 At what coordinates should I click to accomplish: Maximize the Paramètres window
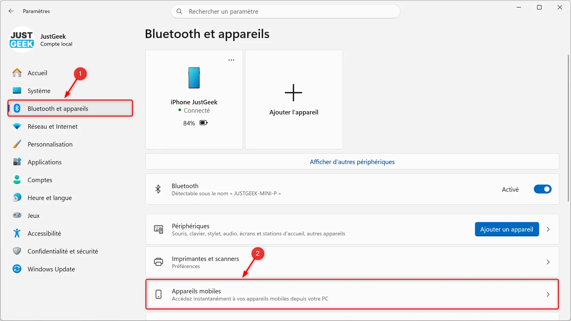click(539, 7)
